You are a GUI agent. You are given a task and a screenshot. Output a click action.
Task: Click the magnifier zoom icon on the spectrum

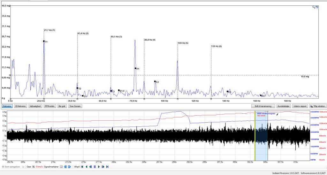coord(314,7)
